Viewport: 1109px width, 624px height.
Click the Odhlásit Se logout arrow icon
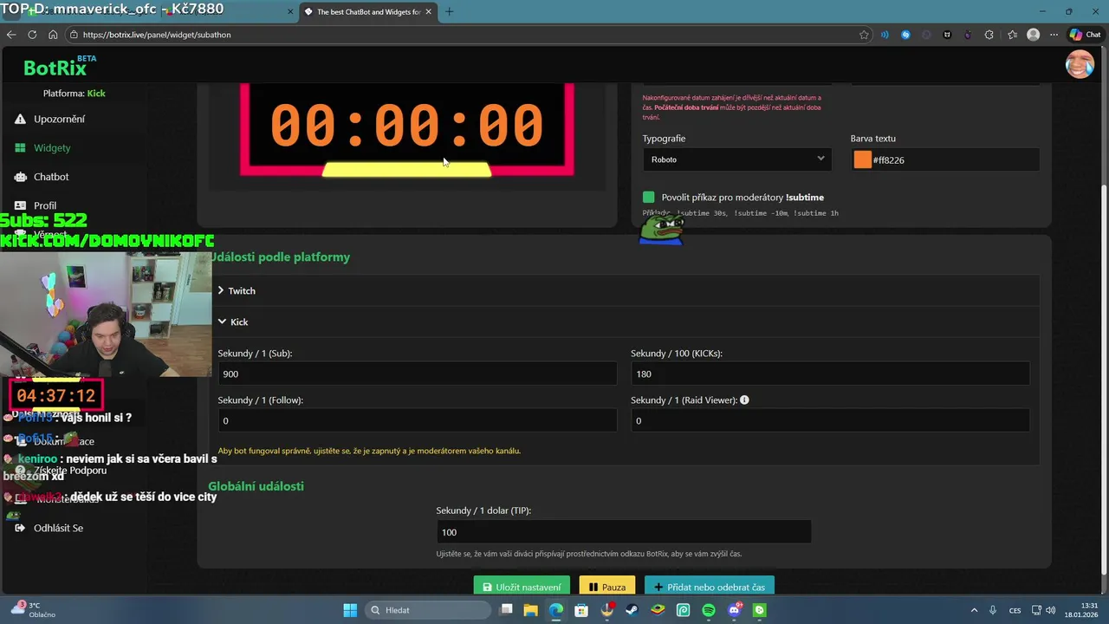[21, 528]
